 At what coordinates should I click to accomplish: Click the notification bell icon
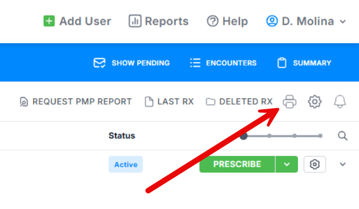click(340, 101)
